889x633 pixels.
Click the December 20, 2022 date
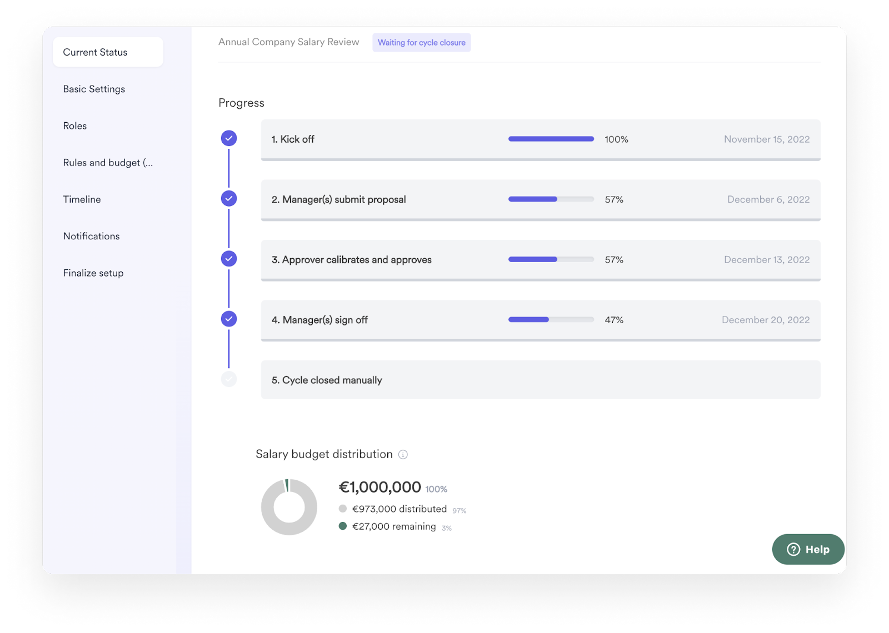coord(766,320)
